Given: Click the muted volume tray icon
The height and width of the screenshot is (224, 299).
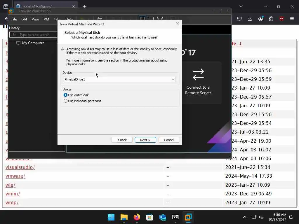Looking at the screenshot, I should point(261,217).
